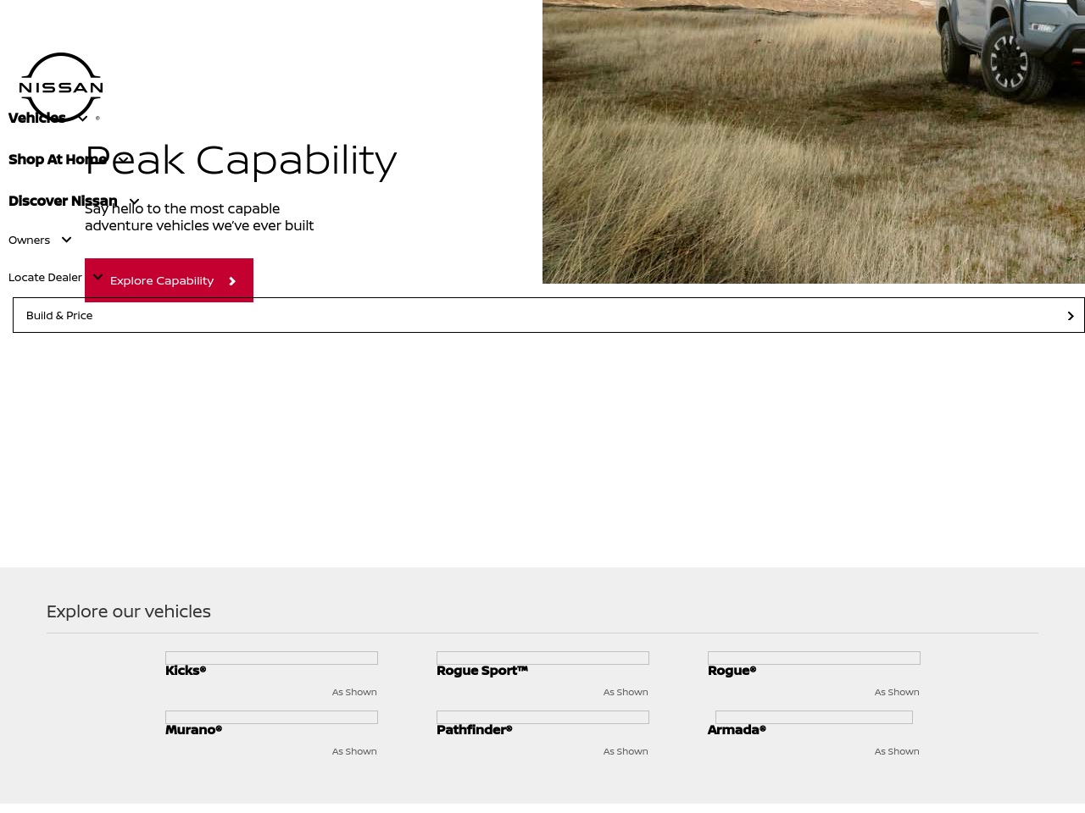
Task: Click "adventure vehicles we've ever built" text
Action: [199, 225]
